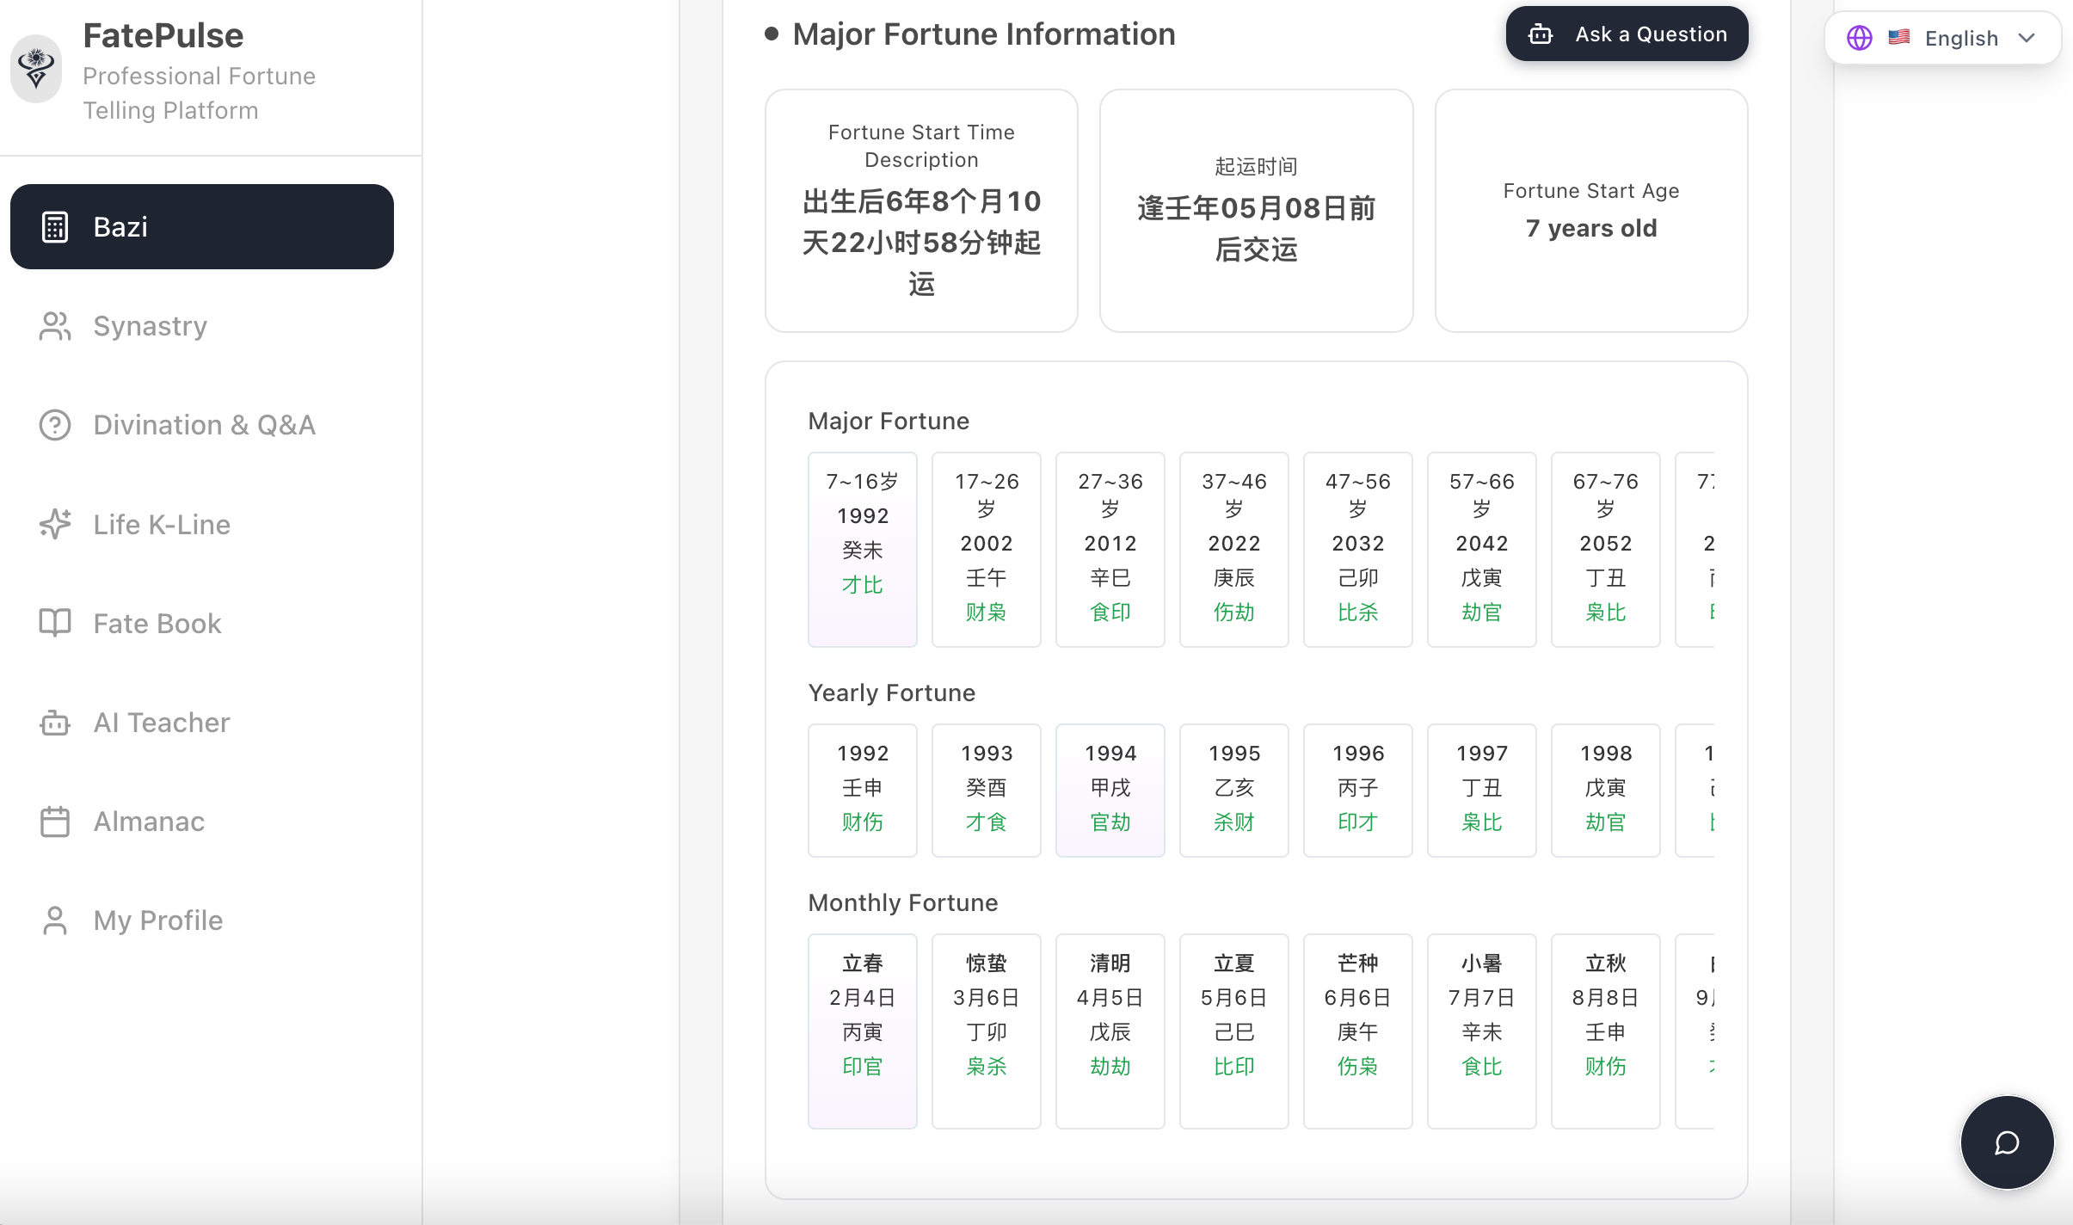This screenshot has height=1225, width=2073.
Task: Open My Profile menu item
Action: click(158, 920)
